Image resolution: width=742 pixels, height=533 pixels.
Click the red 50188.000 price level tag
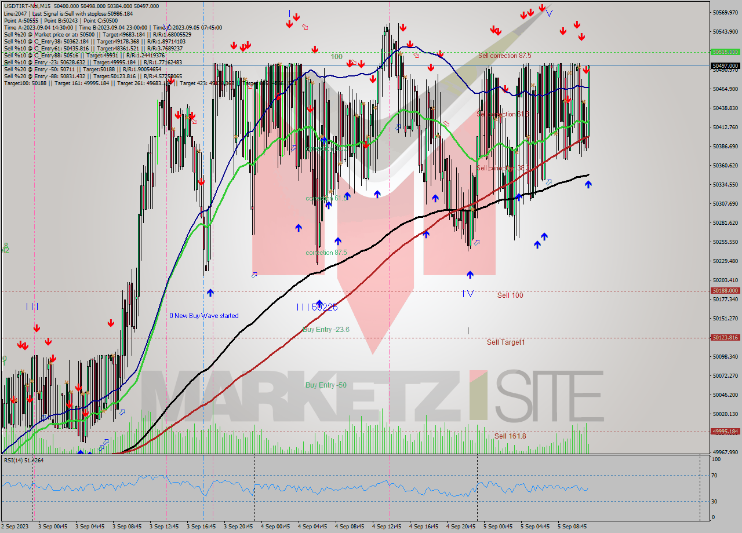(x=725, y=290)
